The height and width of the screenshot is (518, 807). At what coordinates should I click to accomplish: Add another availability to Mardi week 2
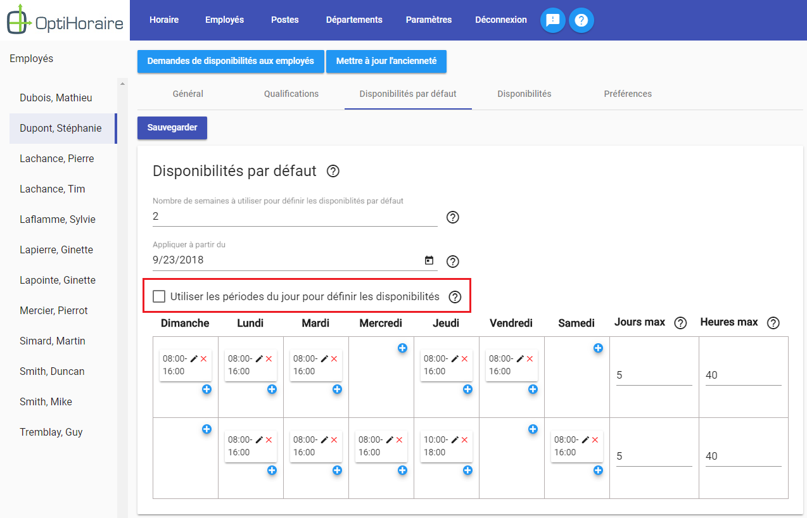[x=337, y=471]
